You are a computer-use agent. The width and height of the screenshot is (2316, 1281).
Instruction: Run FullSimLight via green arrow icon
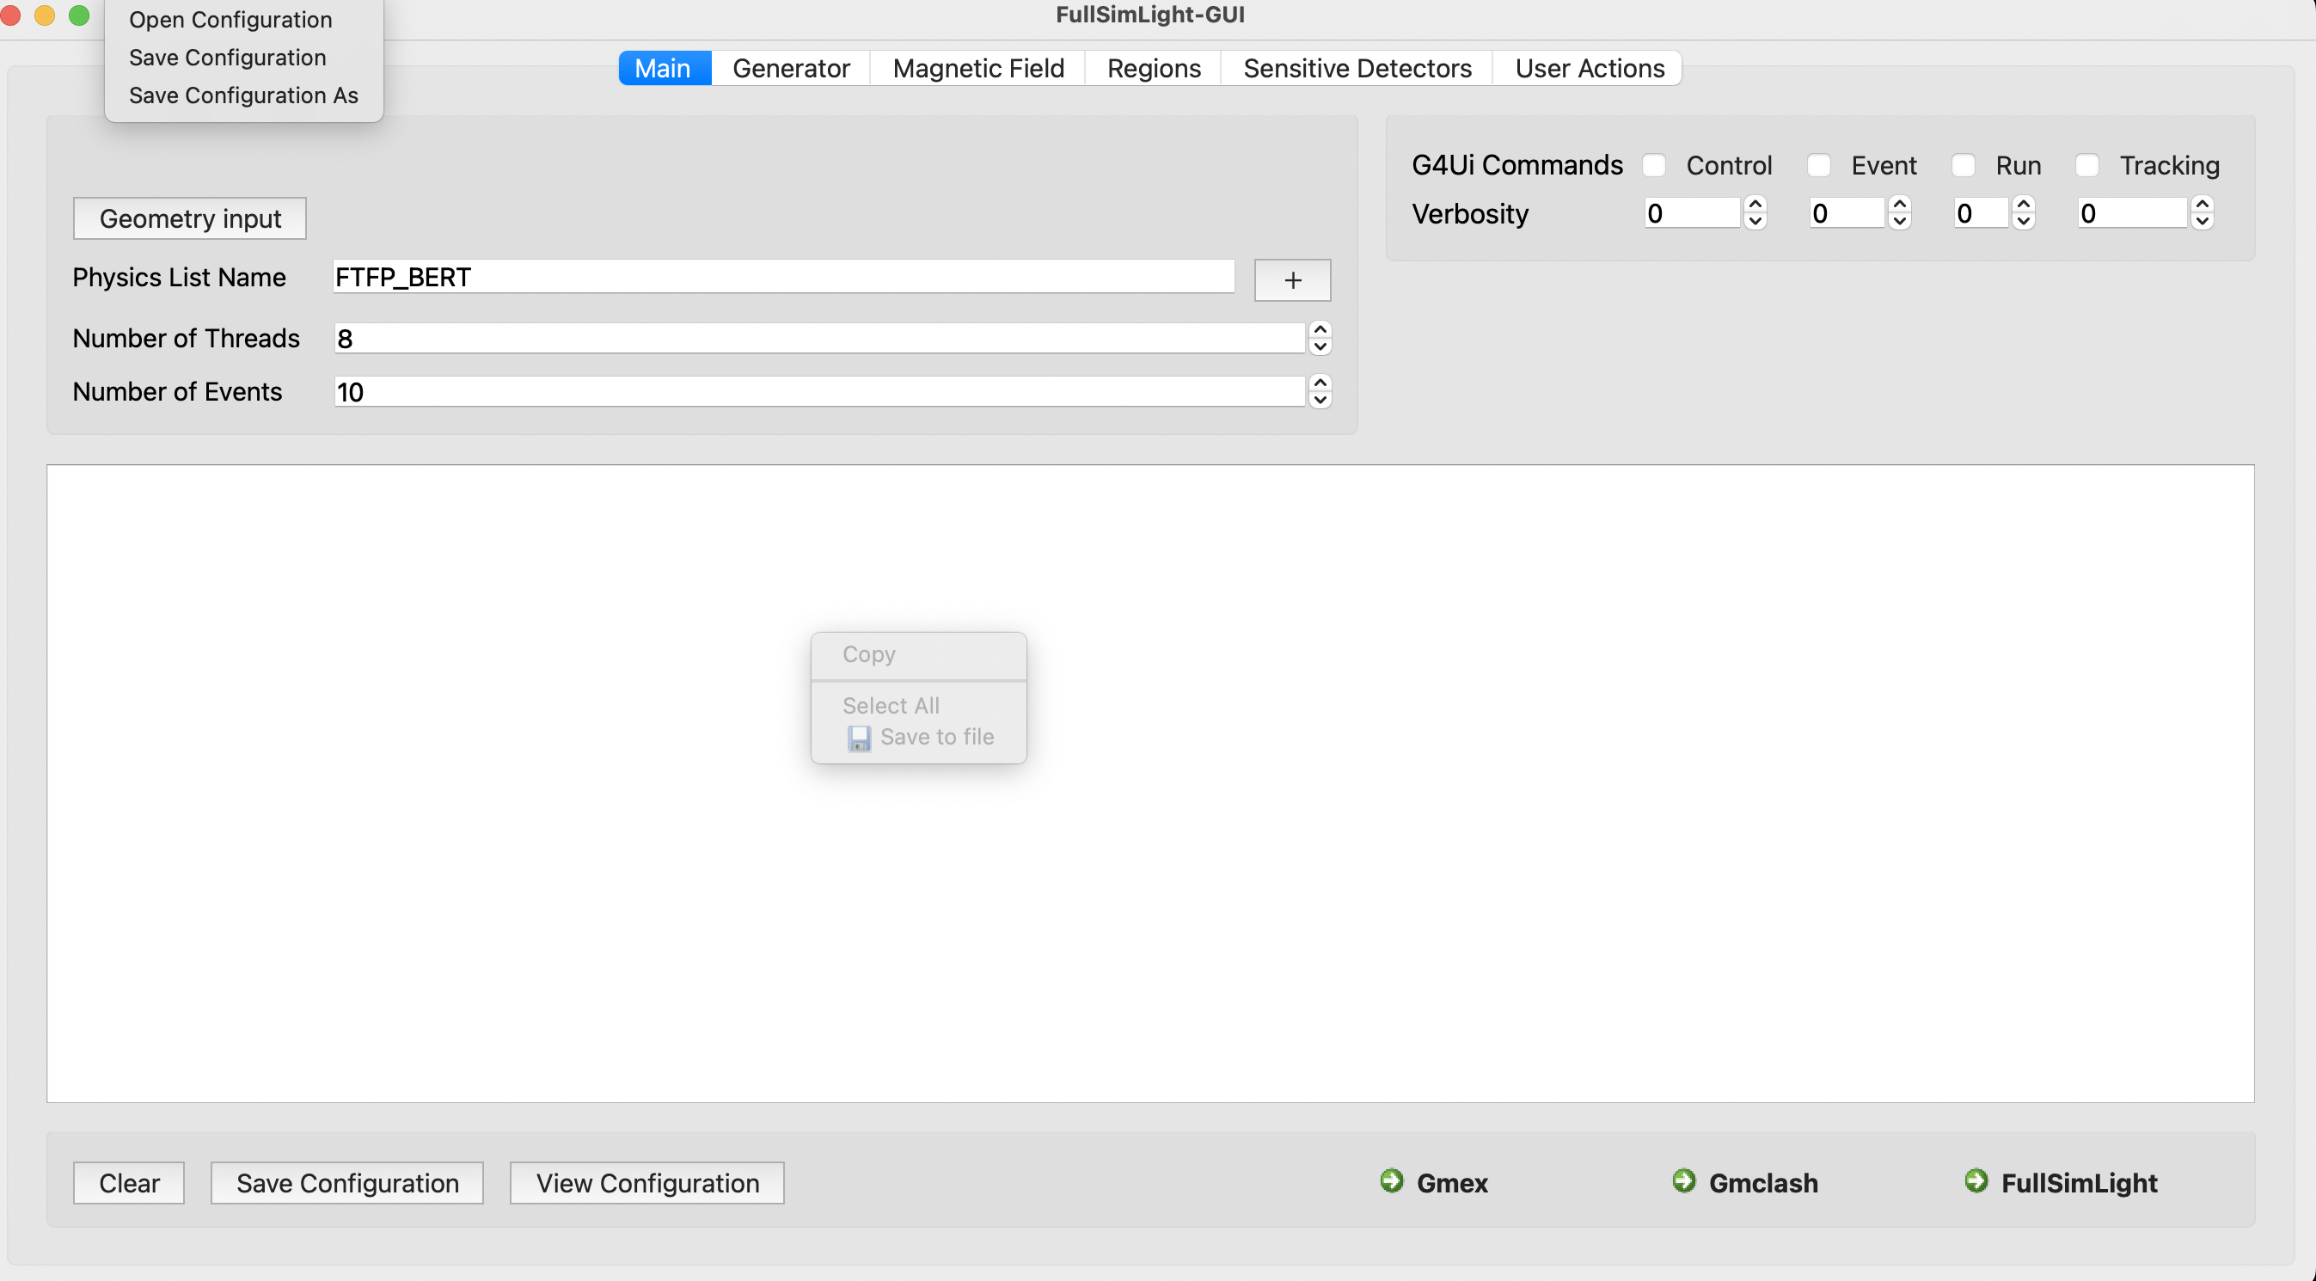tap(1976, 1180)
